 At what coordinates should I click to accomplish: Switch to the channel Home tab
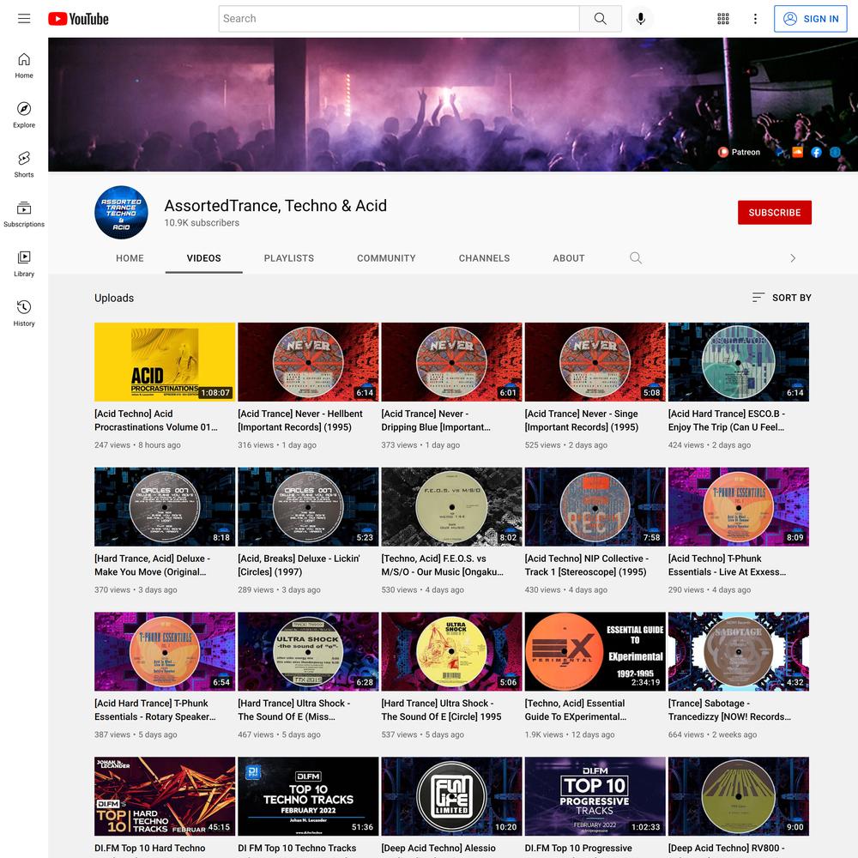click(x=130, y=258)
